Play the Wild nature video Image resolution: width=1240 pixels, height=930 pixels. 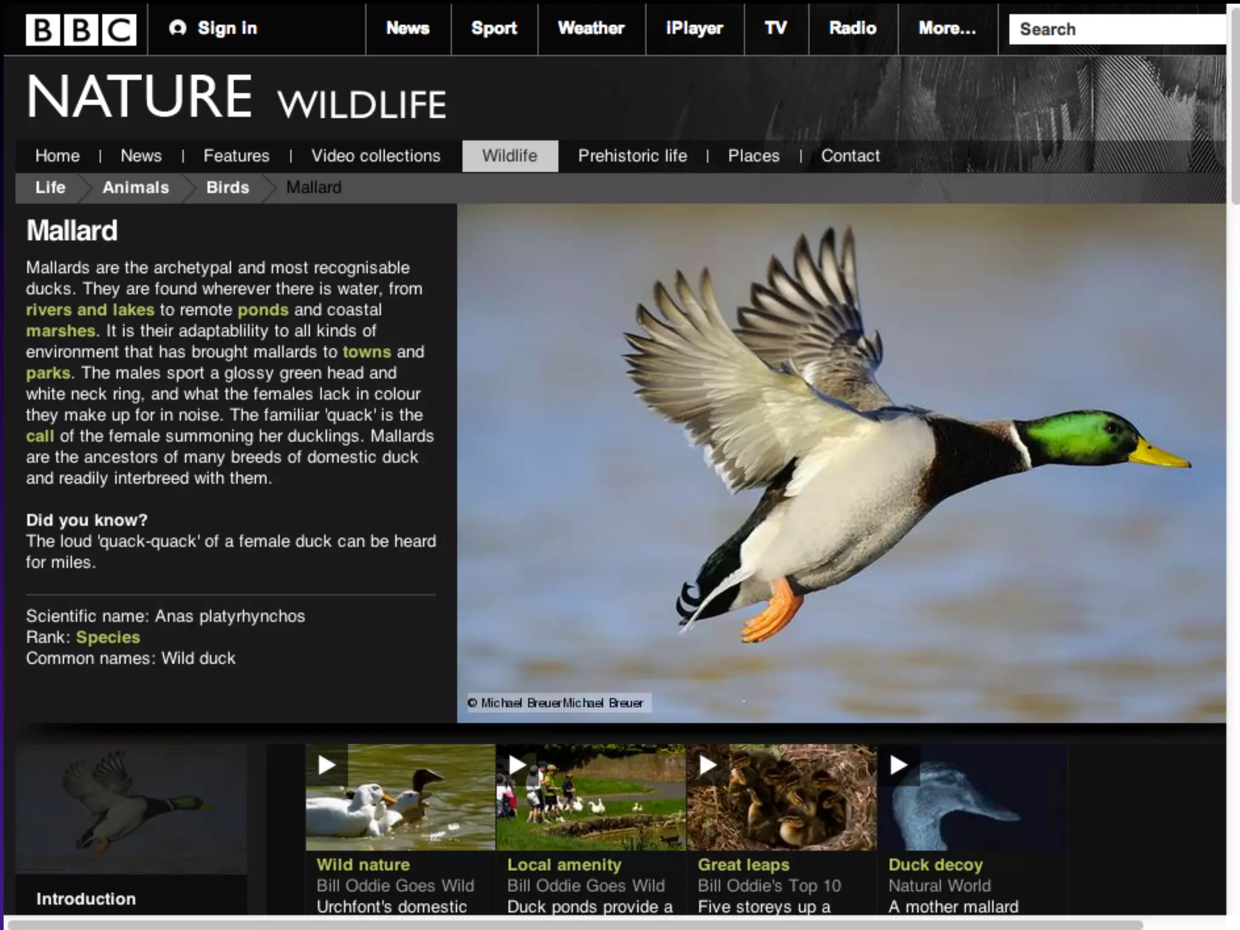[327, 765]
